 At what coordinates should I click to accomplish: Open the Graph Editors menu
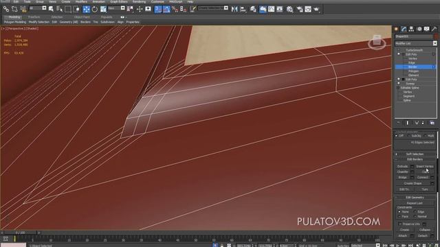tap(119, 1)
